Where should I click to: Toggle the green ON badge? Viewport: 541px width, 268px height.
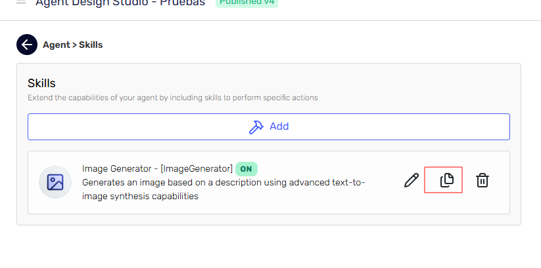click(x=246, y=168)
